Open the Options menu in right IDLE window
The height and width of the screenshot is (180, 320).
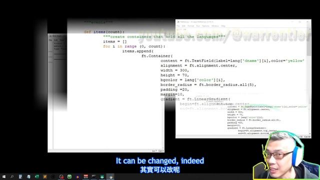[205, 26]
